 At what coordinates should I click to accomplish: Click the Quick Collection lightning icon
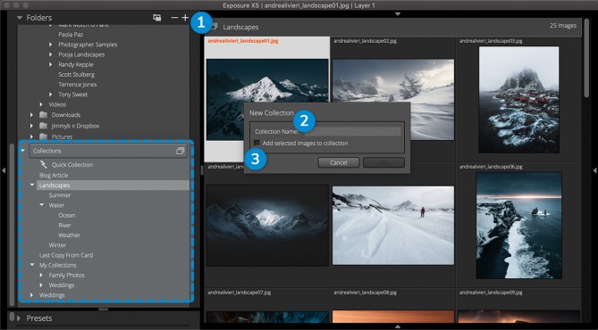(x=43, y=164)
